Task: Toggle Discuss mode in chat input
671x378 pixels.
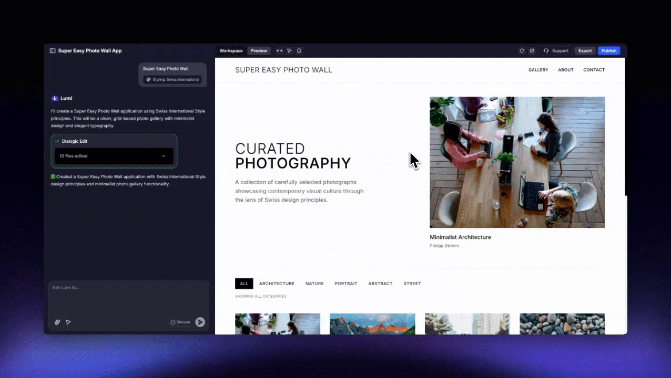Action: [180, 322]
